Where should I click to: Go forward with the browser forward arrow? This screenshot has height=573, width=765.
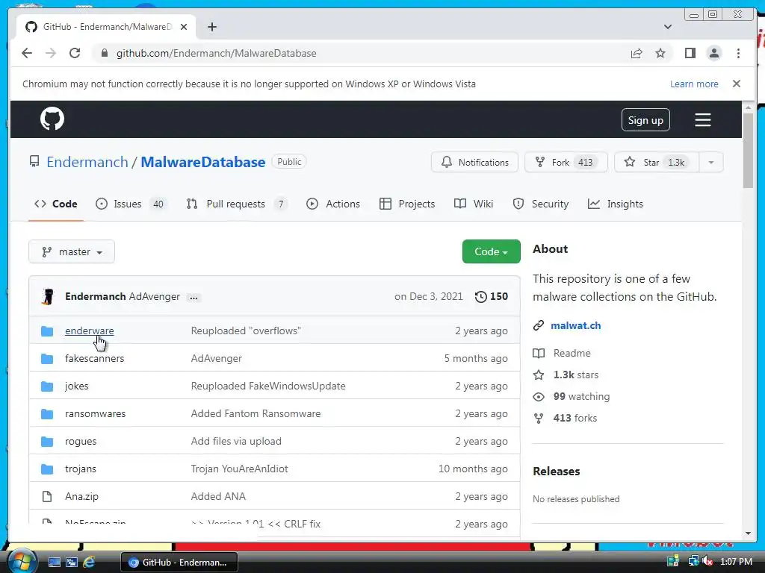[x=51, y=53]
